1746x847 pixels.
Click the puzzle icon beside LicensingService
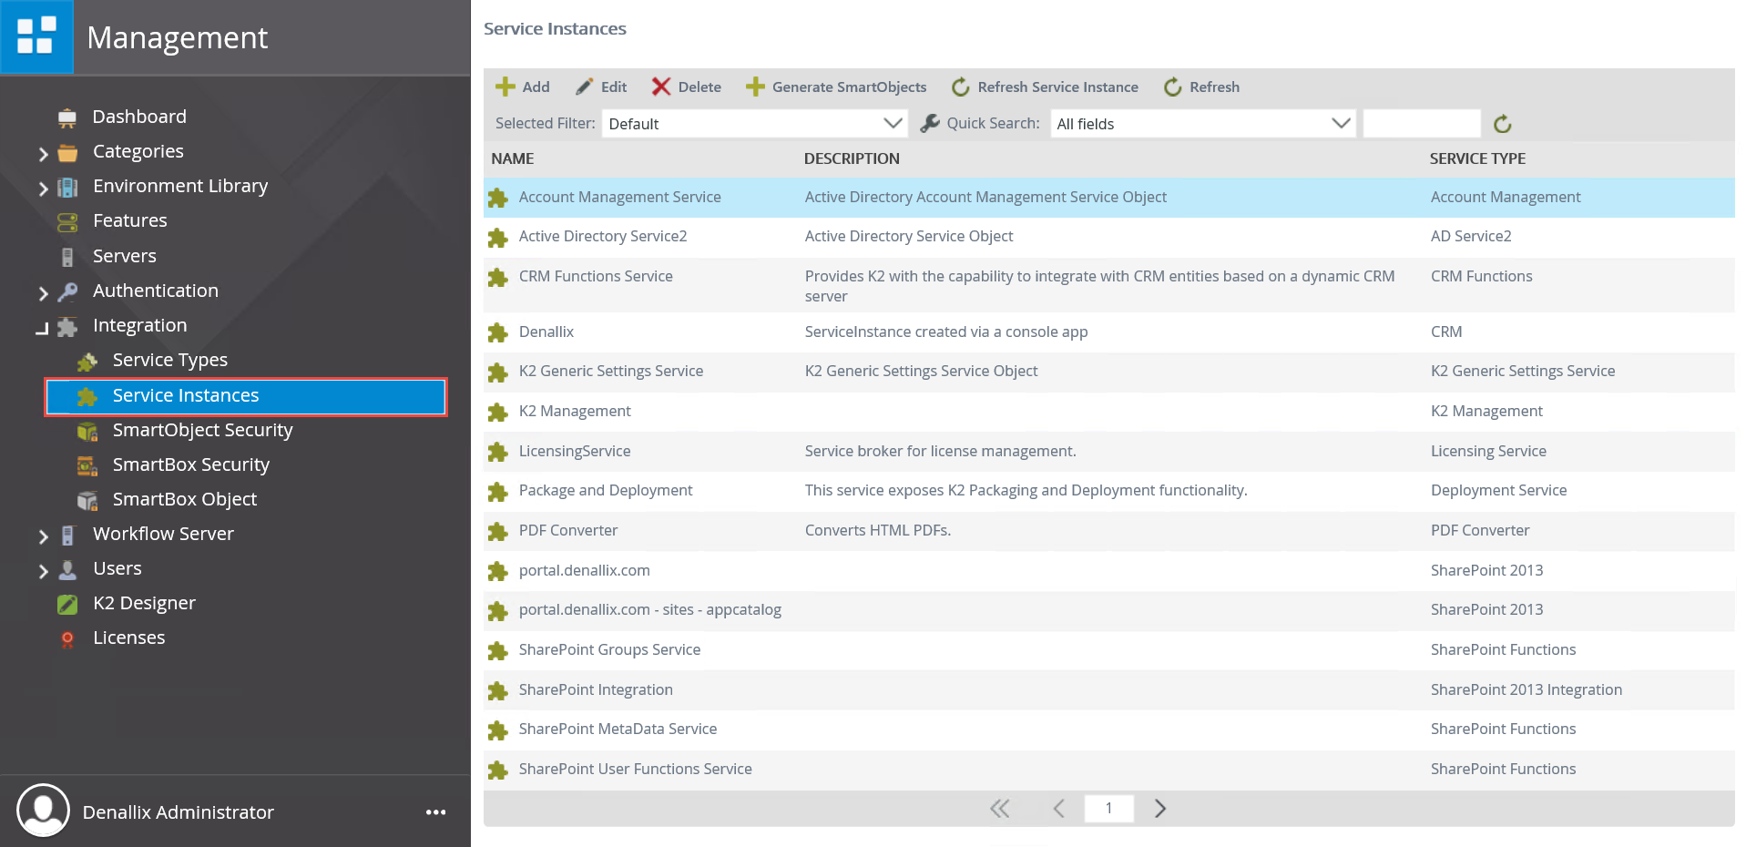[x=497, y=452]
